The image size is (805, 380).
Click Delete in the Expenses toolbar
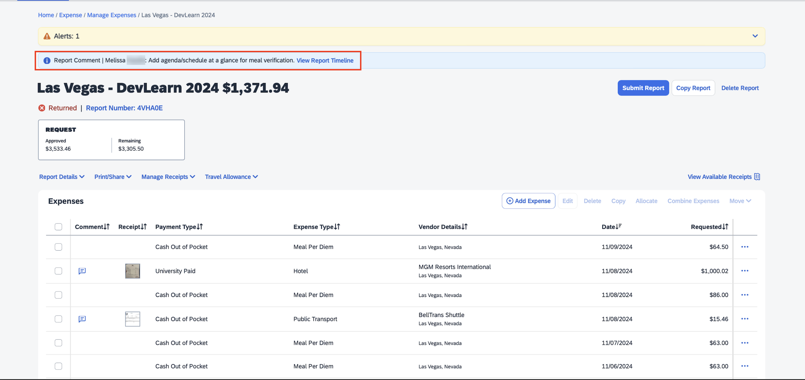point(592,201)
